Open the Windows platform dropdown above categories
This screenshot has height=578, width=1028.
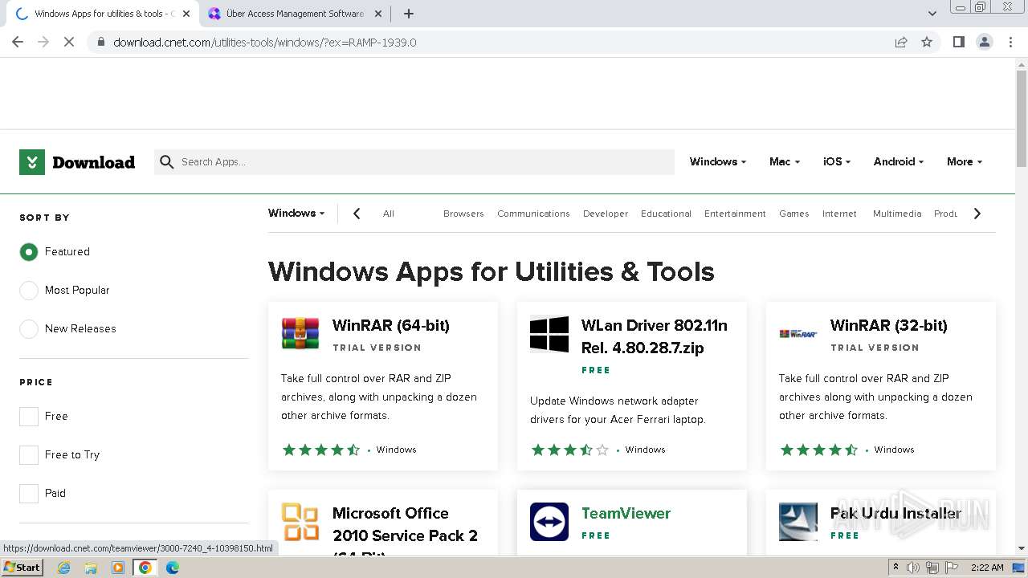click(x=296, y=213)
